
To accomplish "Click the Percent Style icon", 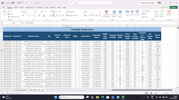I will [90, 15].
